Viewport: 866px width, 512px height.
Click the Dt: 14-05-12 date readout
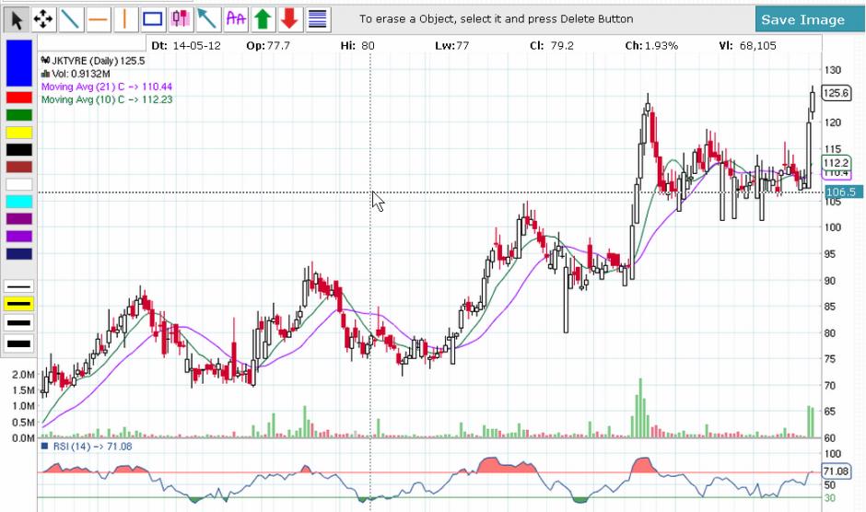(186, 46)
